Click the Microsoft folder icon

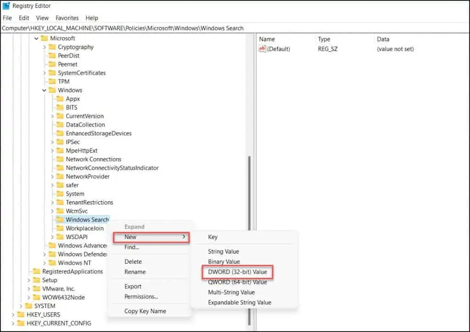point(45,39)
